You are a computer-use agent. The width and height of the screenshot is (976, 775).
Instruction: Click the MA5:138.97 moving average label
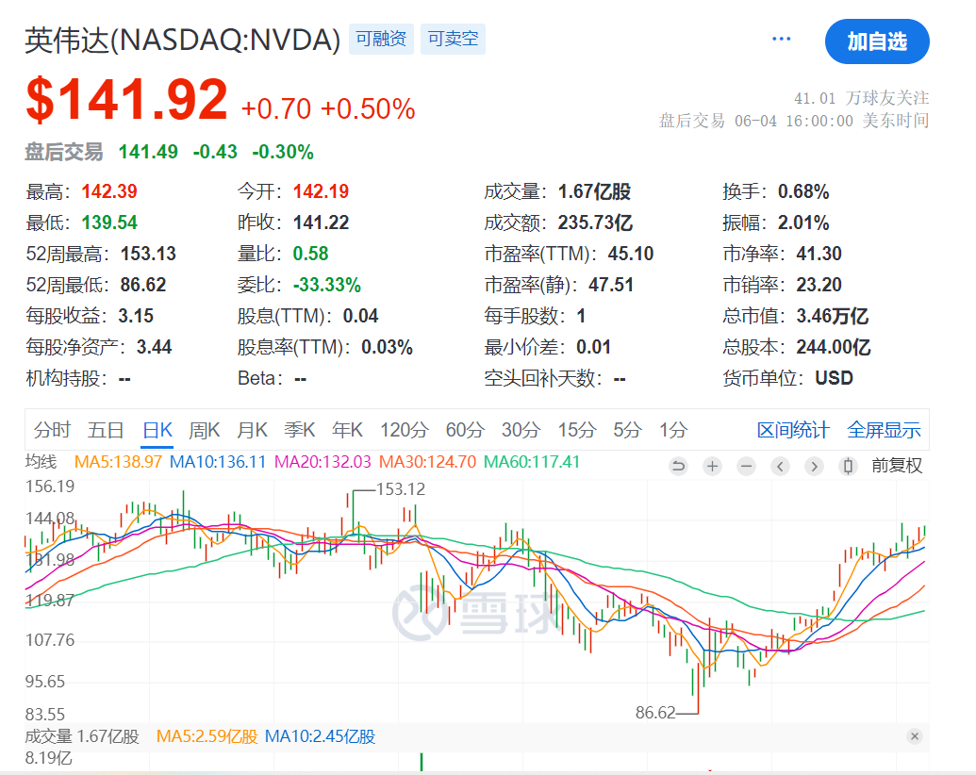coord(118,462)
